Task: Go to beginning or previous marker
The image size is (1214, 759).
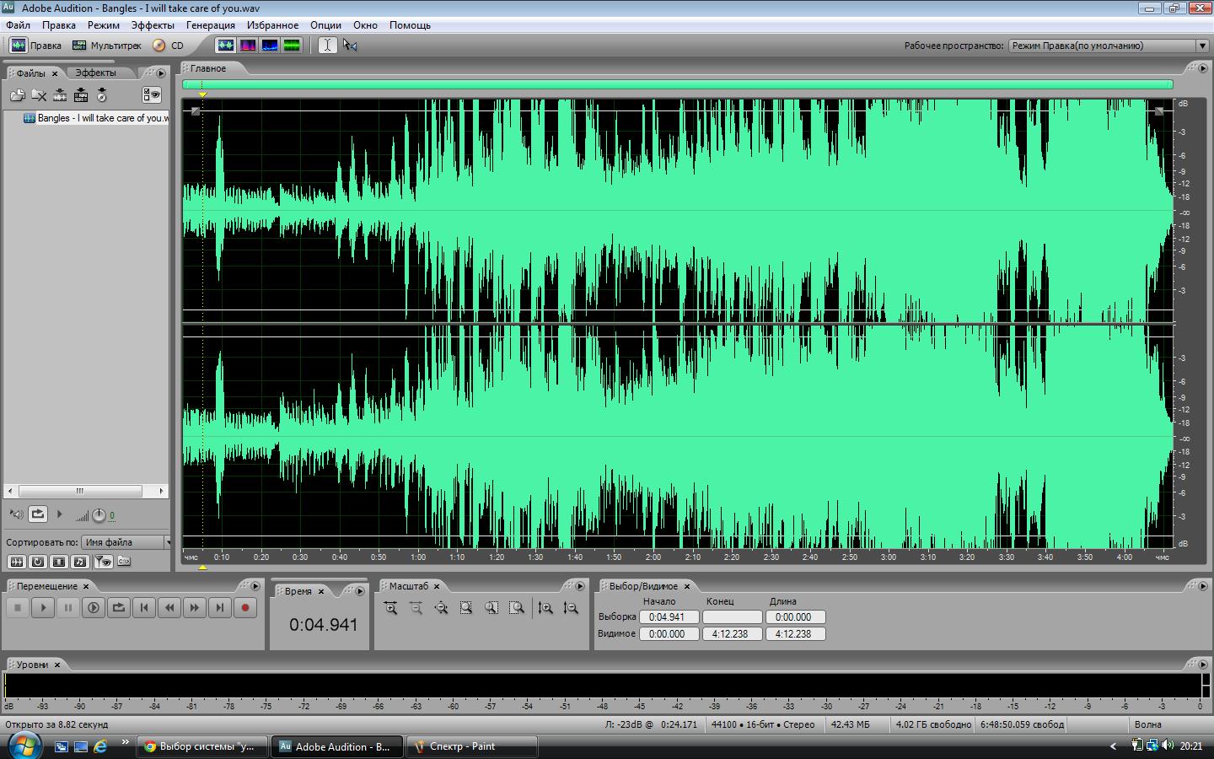Action: pos(144,607)
